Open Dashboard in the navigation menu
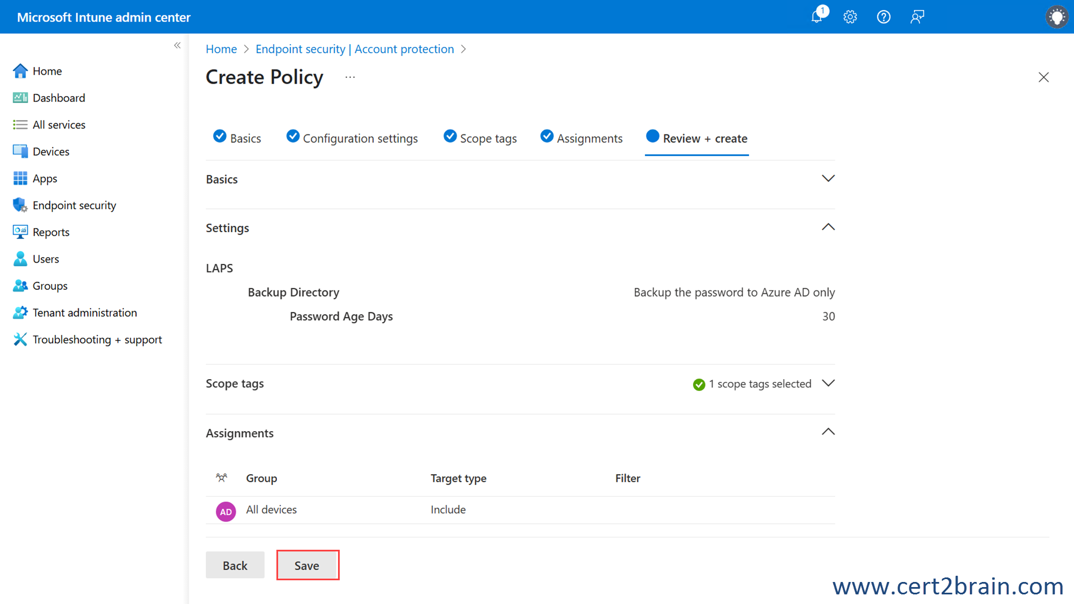Viewport: 1074px width, 604px height. 59,98
